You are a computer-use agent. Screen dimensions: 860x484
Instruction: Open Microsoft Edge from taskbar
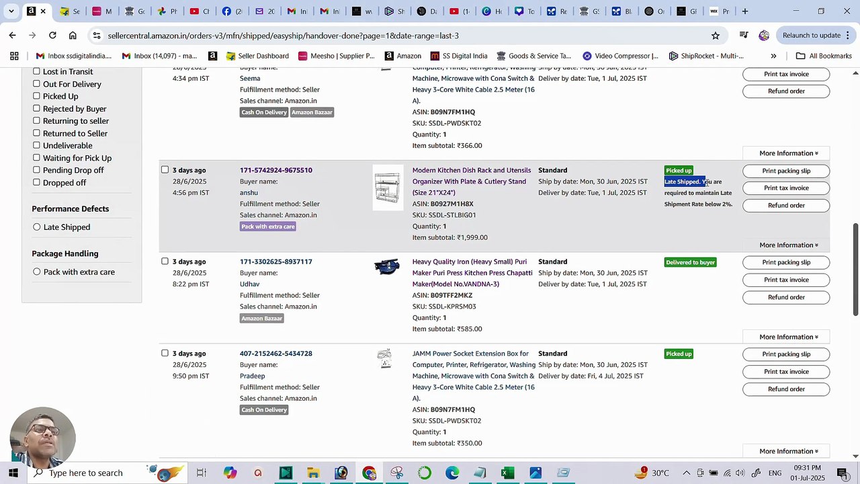tap(452, 473)
